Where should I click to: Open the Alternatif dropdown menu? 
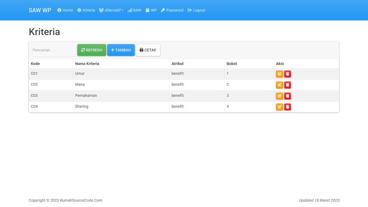(x=111, y=10)
